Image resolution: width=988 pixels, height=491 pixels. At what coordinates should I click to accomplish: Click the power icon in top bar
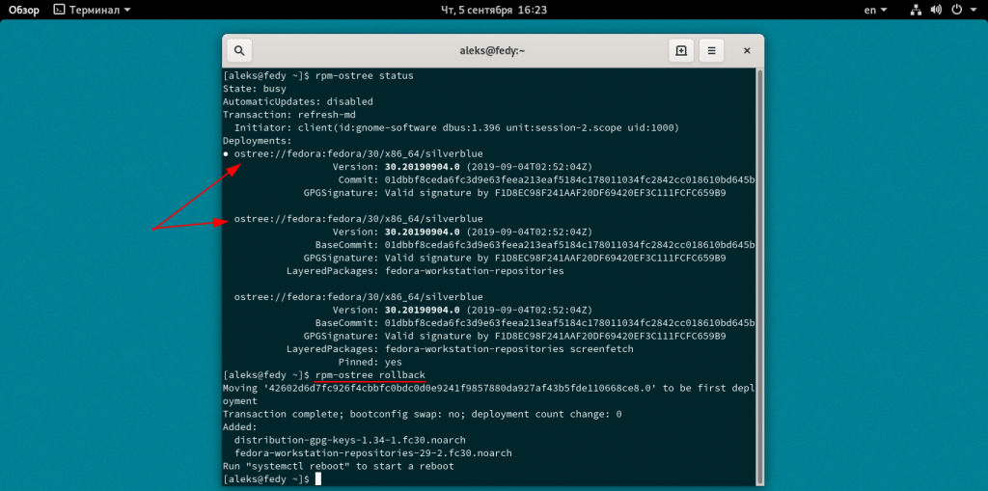[956, 10]
